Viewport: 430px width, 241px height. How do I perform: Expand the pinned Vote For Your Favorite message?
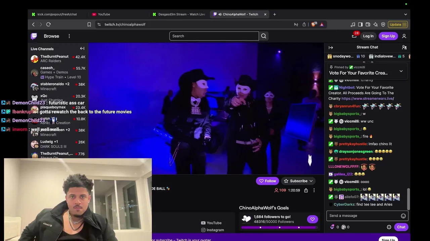(401, 71)
